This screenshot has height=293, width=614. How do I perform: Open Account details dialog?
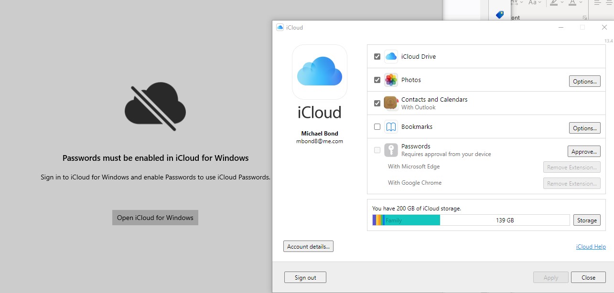pyautogui.click(x=308, y=246)
